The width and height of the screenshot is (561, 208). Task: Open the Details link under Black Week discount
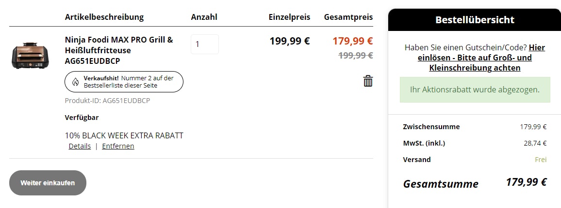tap(80, 146)
